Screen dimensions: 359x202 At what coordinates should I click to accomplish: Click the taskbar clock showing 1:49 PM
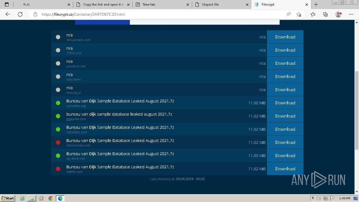coord(344,198)
